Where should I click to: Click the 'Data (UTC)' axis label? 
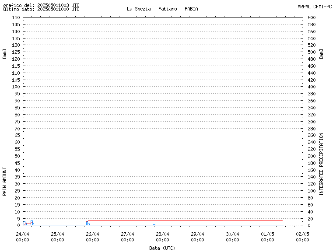162,248
